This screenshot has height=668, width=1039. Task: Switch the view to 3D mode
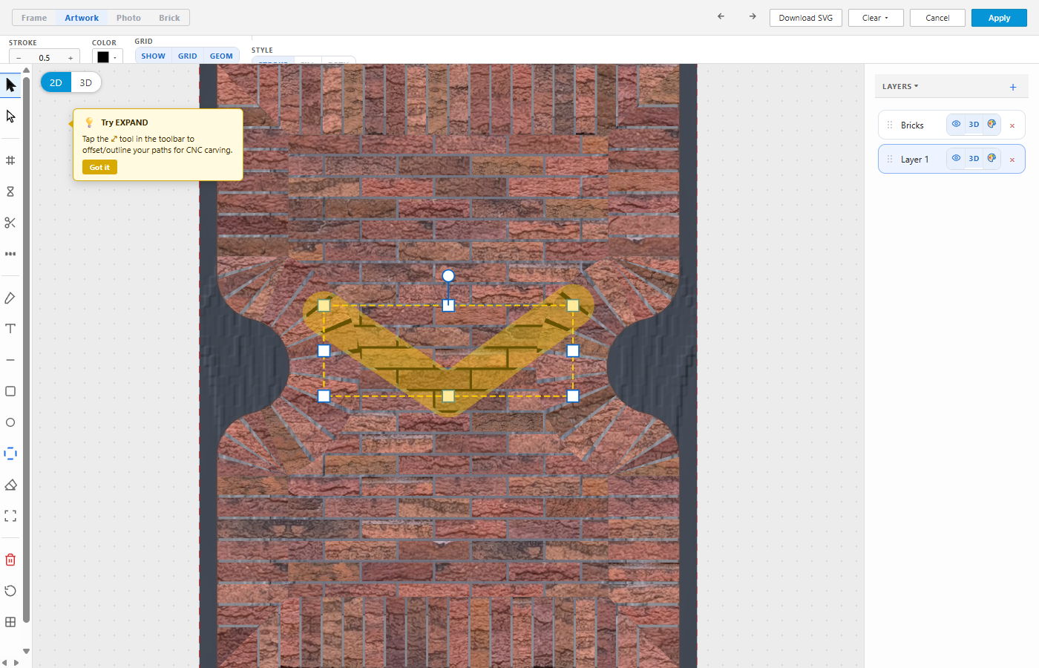pos(86,82)
